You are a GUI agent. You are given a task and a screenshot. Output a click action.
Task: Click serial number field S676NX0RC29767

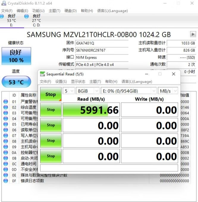[x=102, y=50]
